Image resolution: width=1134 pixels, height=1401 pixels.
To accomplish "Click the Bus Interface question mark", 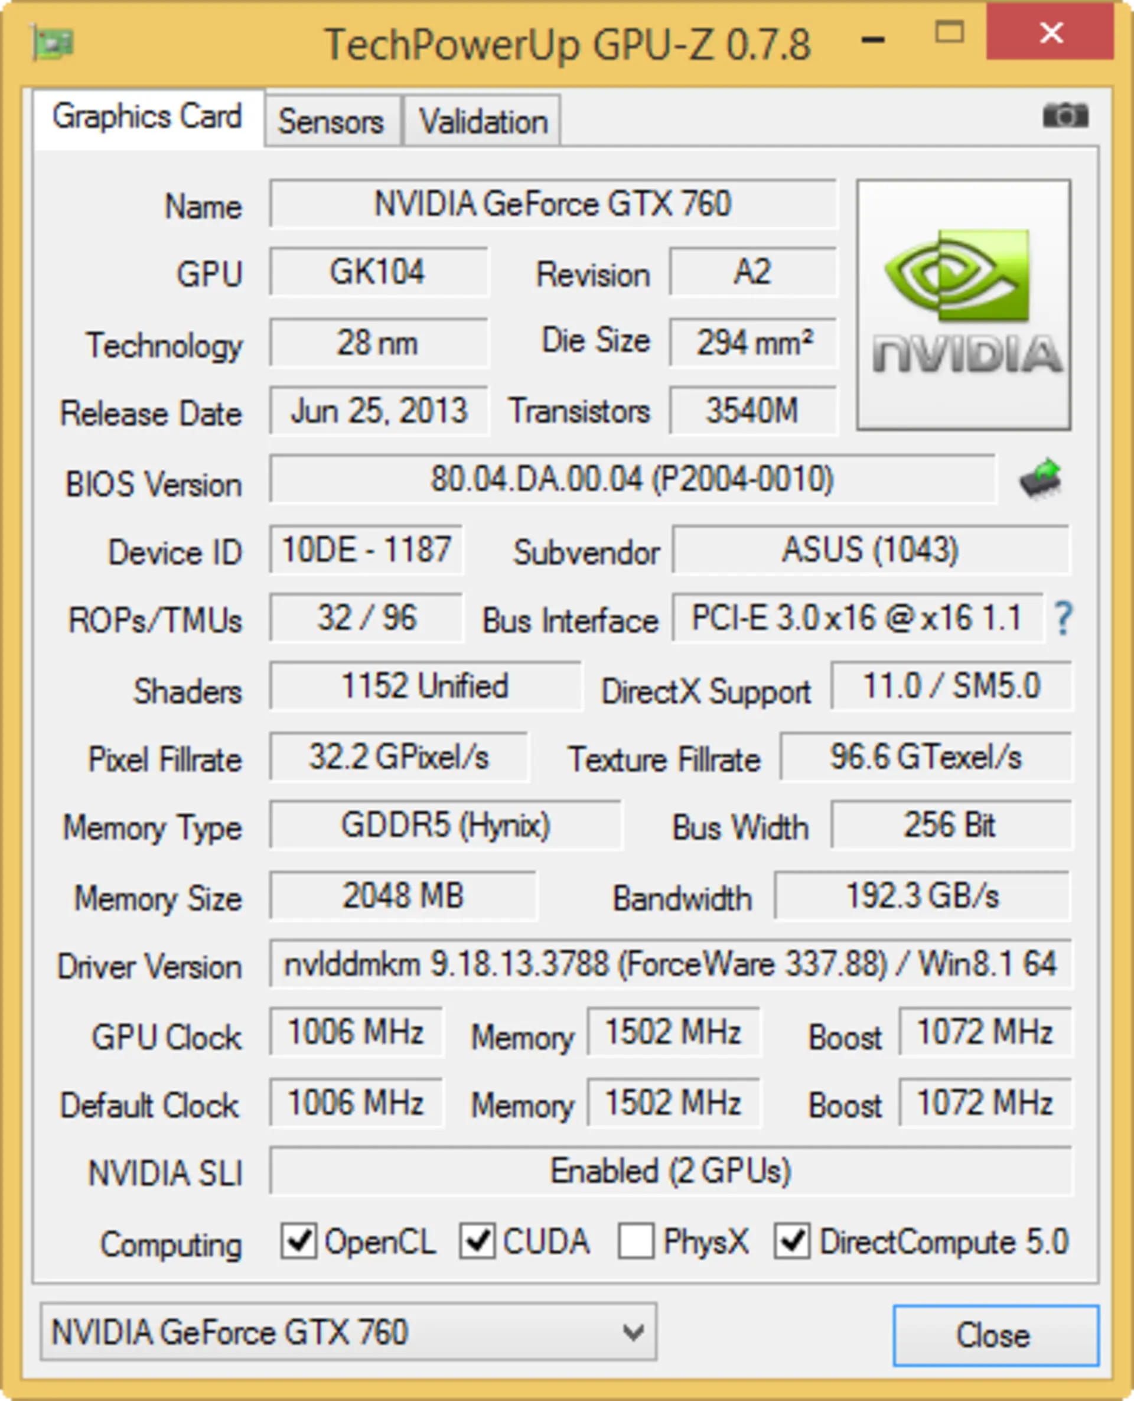I will point(1063,618).
